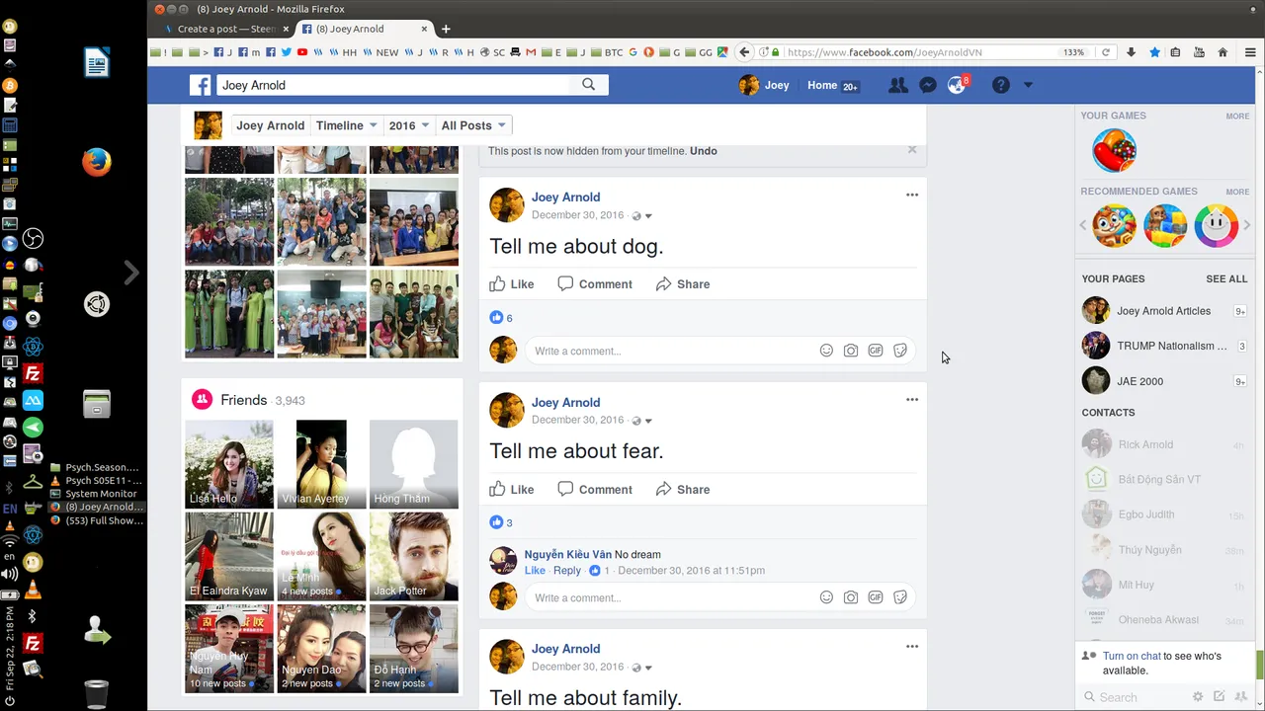Open options menu of 'Tell me about family' post

tap(912, 647)
